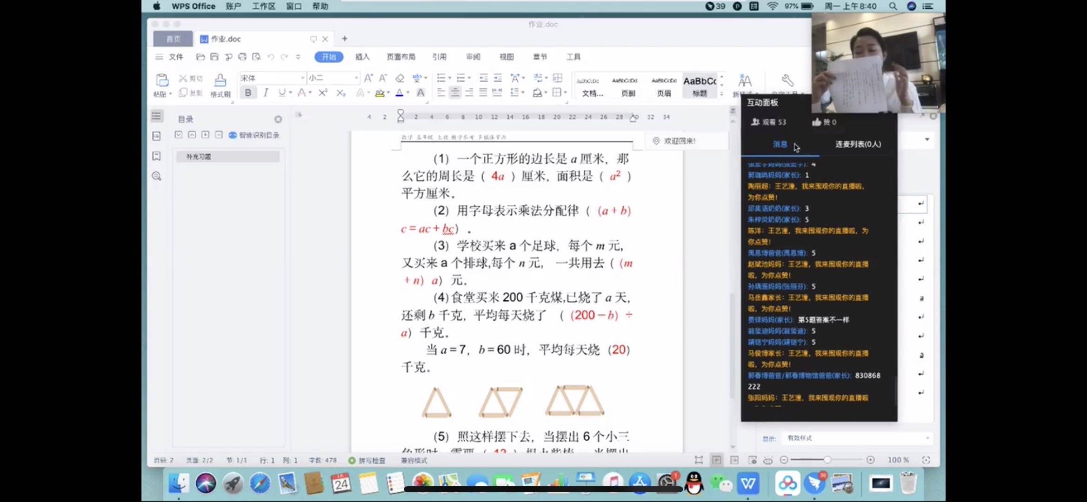Viewport: 1087px width, 502px height.
Task: Open highlight color dropdown arrow
Action: point(388,92)
